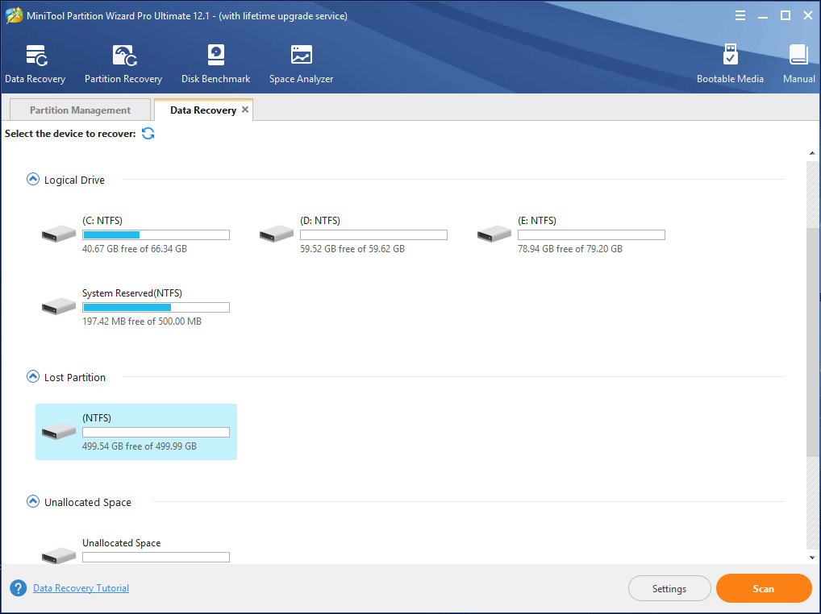Image resolution: width=821 pixels, height=614 pixels.
Task: Launch Partition Recovery from toolbar
Action: coord(125,56)
